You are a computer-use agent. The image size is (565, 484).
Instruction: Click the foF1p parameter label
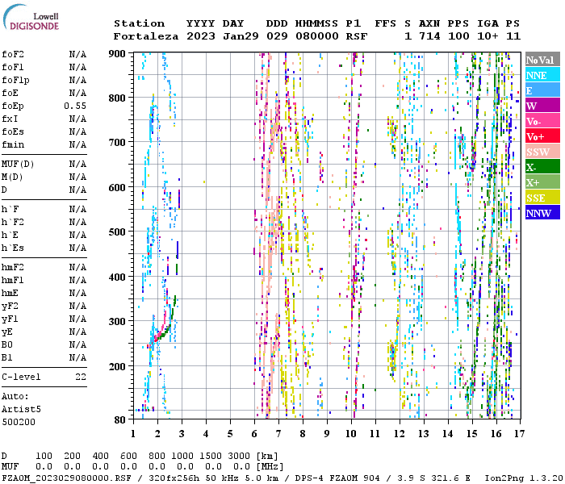[15, 81]
